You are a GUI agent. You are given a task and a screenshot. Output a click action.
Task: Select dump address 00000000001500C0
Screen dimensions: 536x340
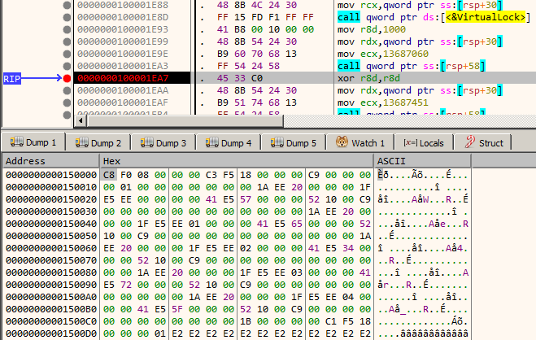click(51, 321)
